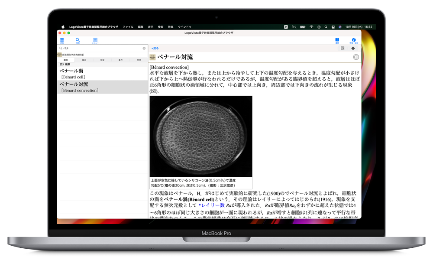Click the open-book circle icon beside headword
433x260 pixels.
point(356,57)
